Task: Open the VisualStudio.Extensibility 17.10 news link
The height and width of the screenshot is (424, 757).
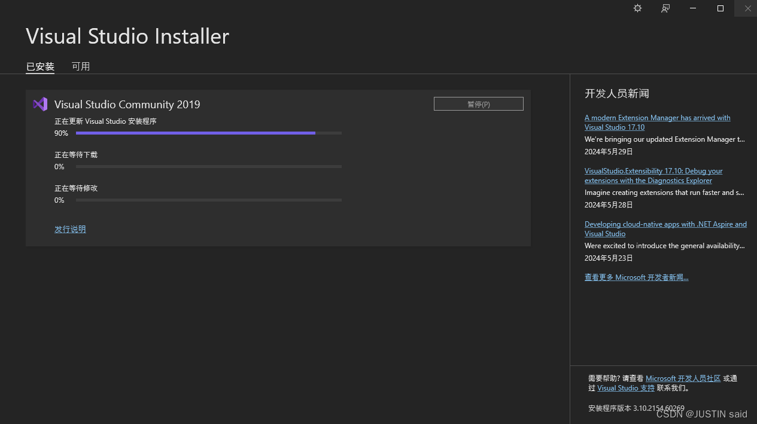Action: click(x=653, y=176)
